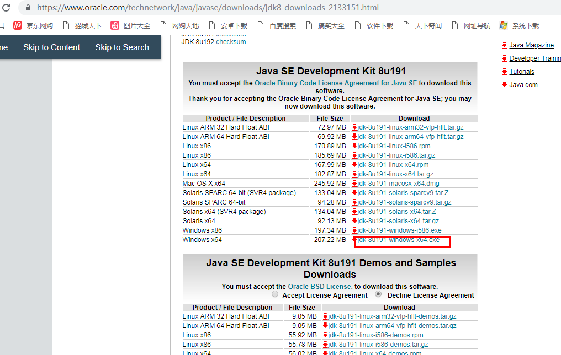
Task: Click download arrow icon beside Java.com
Action: tap(504, 85)
